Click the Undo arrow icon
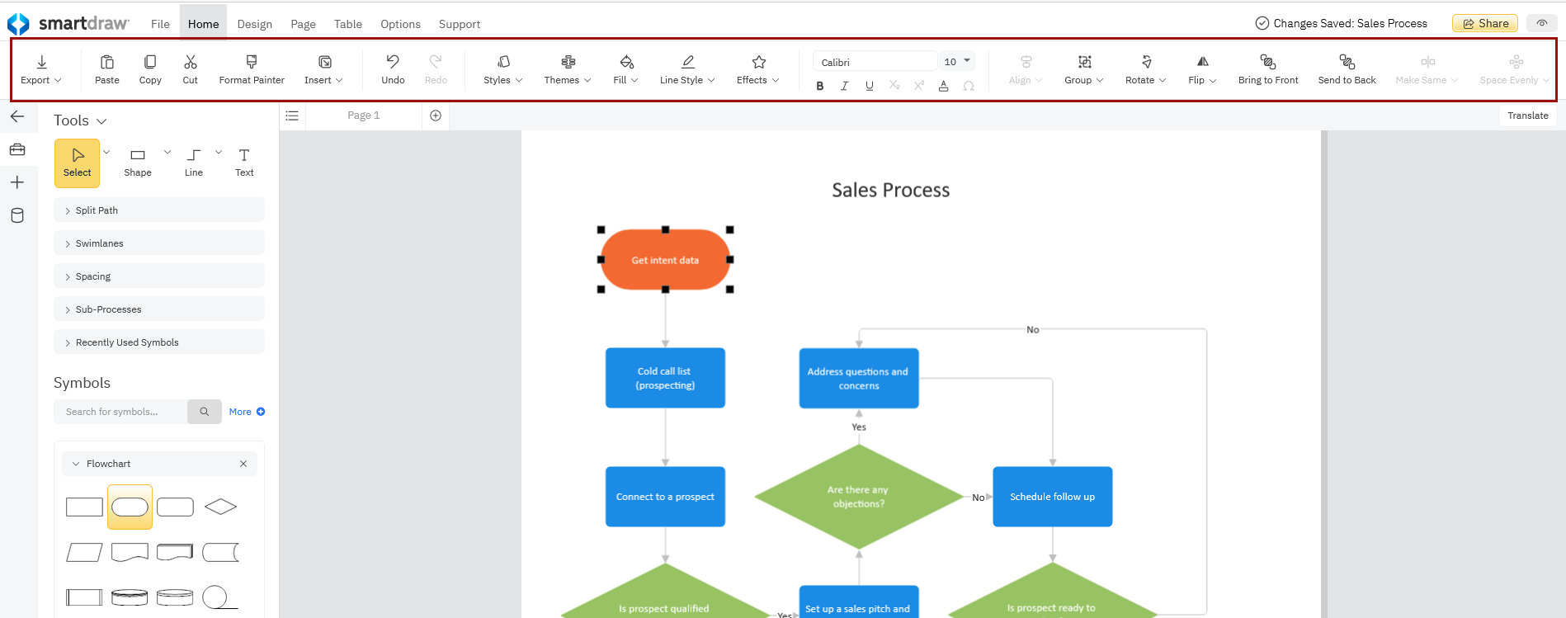The image size is (1566, 618). coord(393,62)
